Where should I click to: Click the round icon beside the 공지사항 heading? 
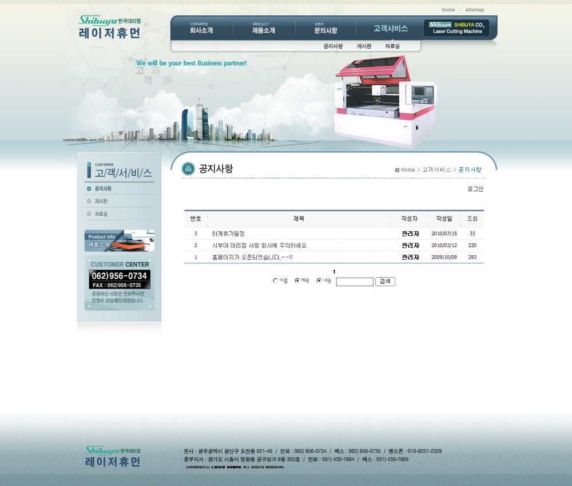click(x=188, y=169)
